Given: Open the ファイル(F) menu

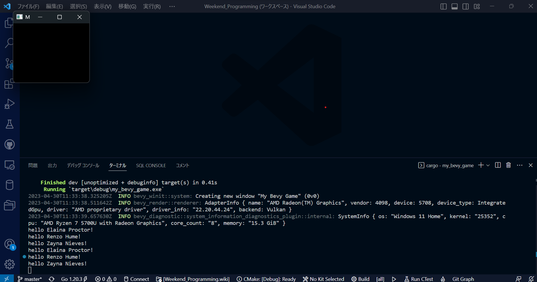Looking at the screenshot, I should pyautogui.click(x=28, y=6).
